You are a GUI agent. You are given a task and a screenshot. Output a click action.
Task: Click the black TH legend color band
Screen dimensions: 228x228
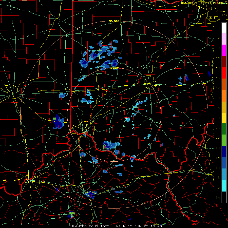pyautogui.click(x=224, y=197)
